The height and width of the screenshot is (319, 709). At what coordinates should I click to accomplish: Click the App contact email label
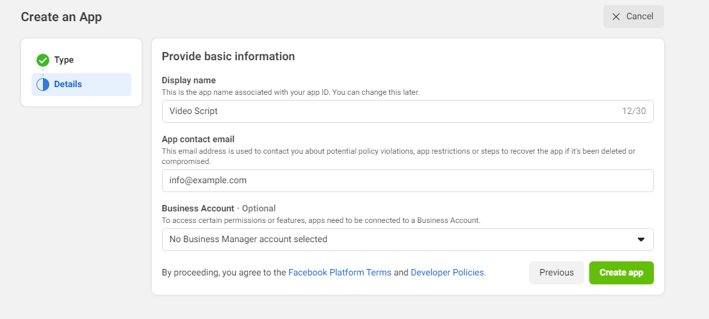click(x=198, y=139)
